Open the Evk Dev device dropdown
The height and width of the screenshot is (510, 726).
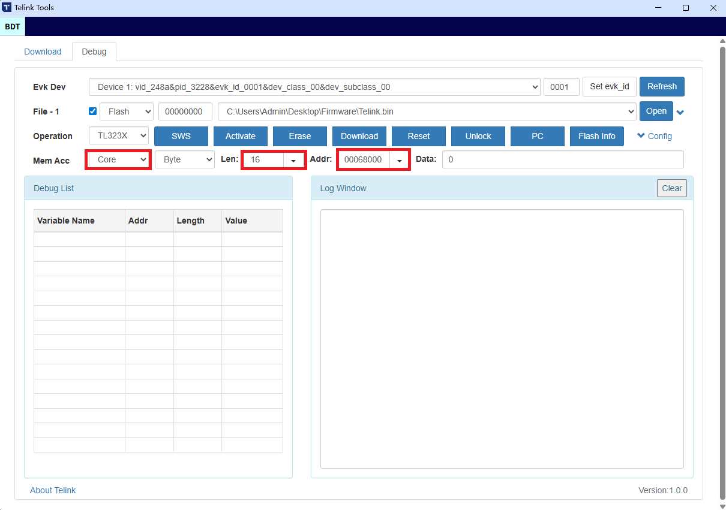(314, 87)
